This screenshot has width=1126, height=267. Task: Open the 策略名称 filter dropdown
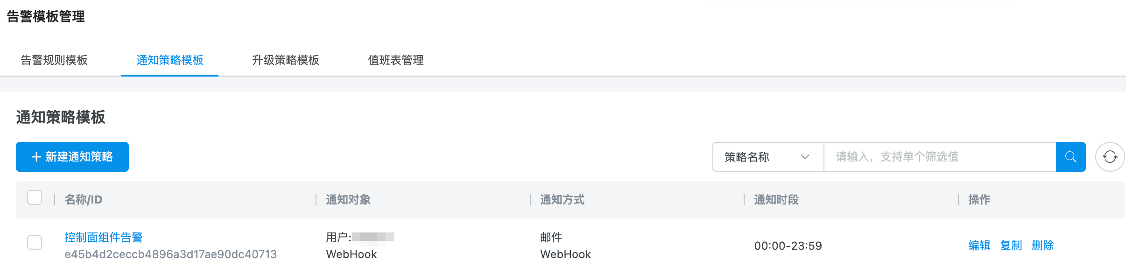coord(768,157)
